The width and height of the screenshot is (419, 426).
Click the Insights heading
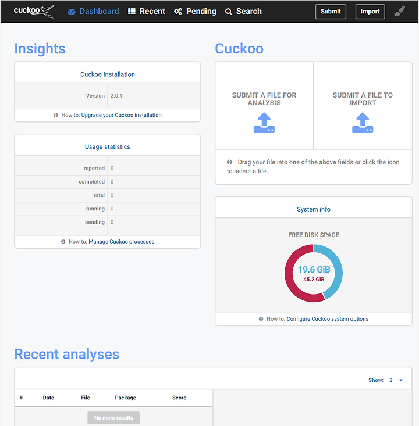pyautogui.click(x=40, y=49)
